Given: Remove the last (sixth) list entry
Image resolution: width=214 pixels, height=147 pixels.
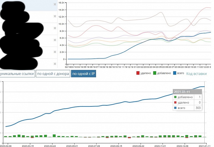Looking at the screenshot, I should [x=55, y=64].
